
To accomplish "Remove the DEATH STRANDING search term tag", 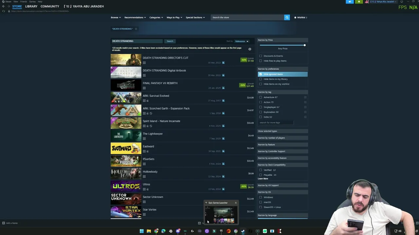I will click(136, 29).
